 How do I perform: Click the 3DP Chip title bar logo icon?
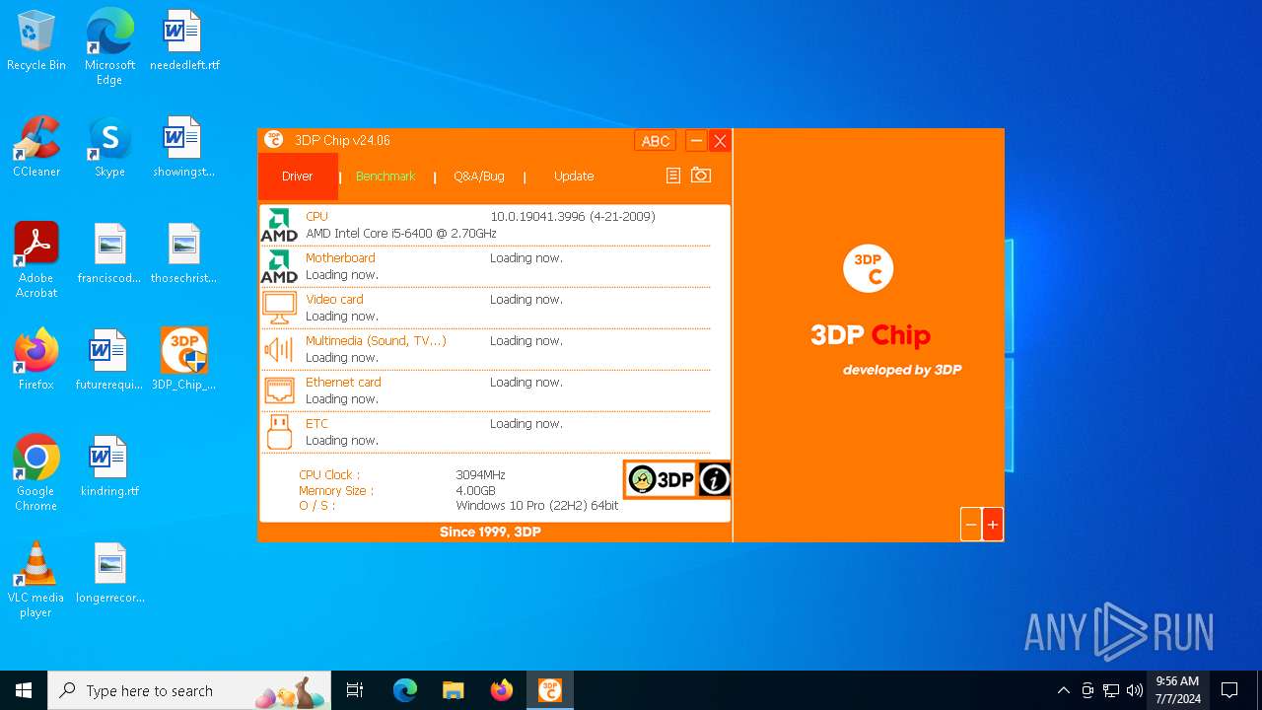(274, 140)
